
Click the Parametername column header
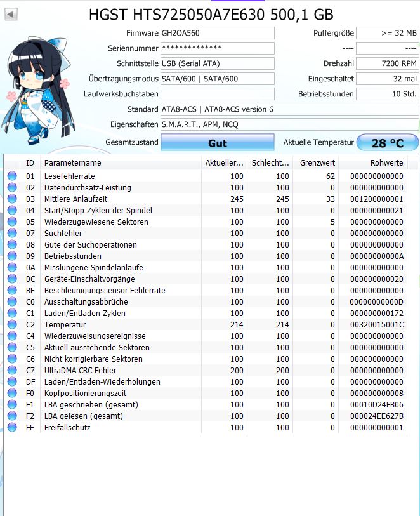[121, 163]
